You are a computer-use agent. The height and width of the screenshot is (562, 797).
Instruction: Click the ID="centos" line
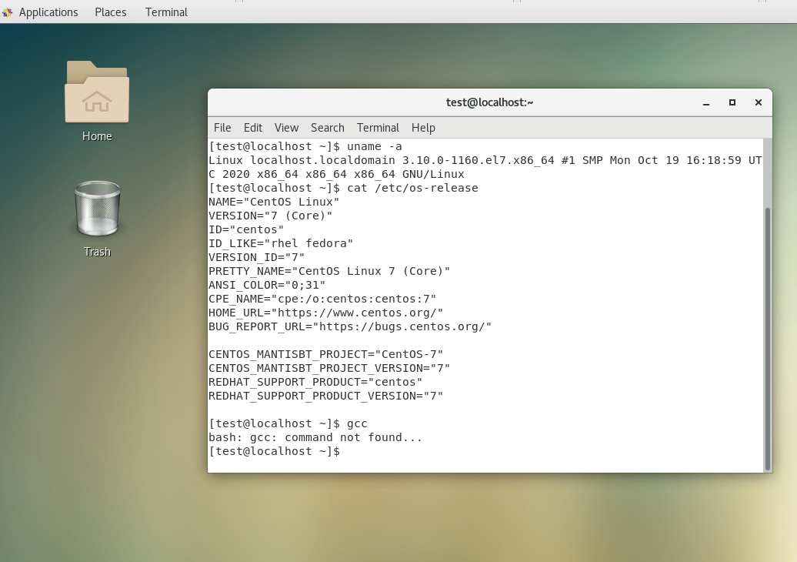tap(246, 229)
